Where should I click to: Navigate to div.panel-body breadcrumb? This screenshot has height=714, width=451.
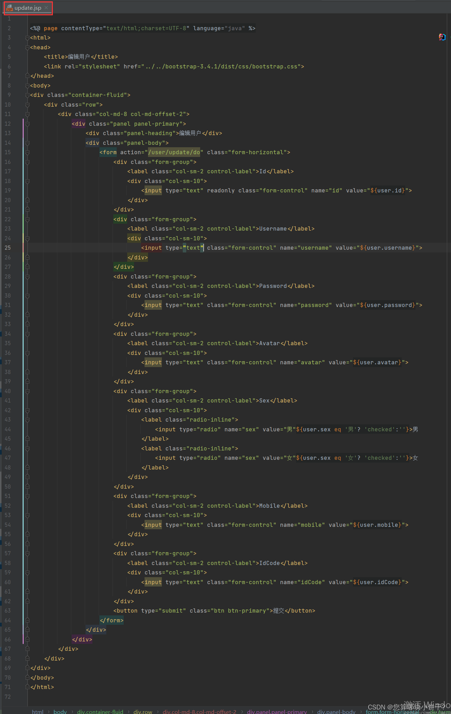pos(336,711)
